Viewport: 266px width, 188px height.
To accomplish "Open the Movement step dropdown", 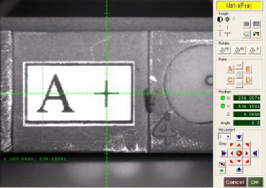I will point(225,137).
